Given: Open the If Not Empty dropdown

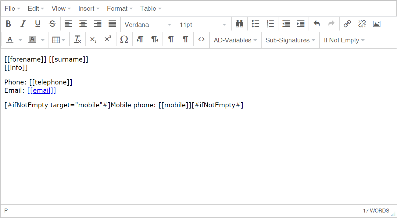Looking at the screenshot, I should point(344,40).
